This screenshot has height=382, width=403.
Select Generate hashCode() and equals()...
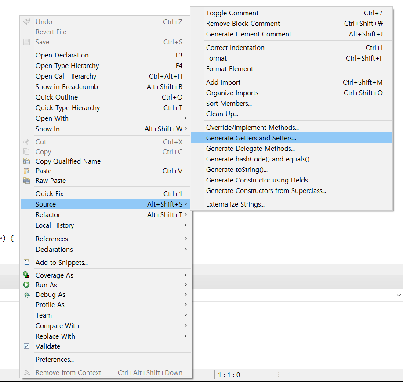(x=291, y=159)
